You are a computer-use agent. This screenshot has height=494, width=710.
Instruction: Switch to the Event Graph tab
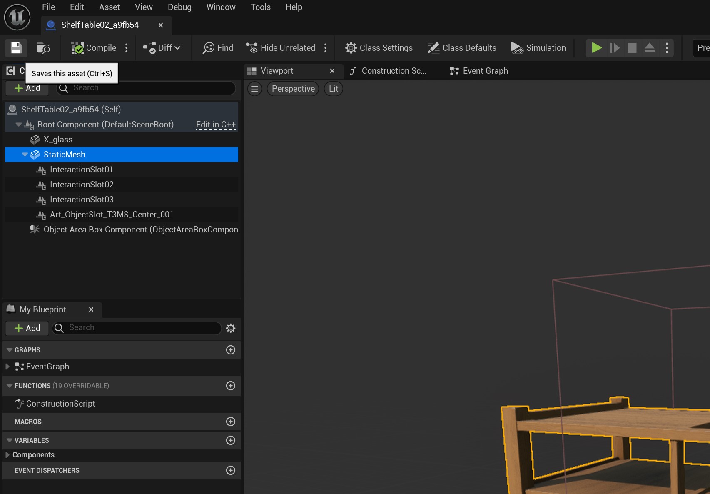click(x=479, y=71)
